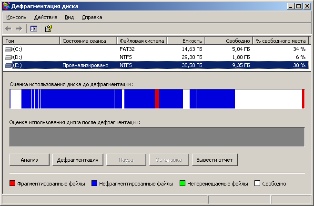Click the drive D: disk icon
This screenshot has height=206, width=314.
(x=9, y=58)
